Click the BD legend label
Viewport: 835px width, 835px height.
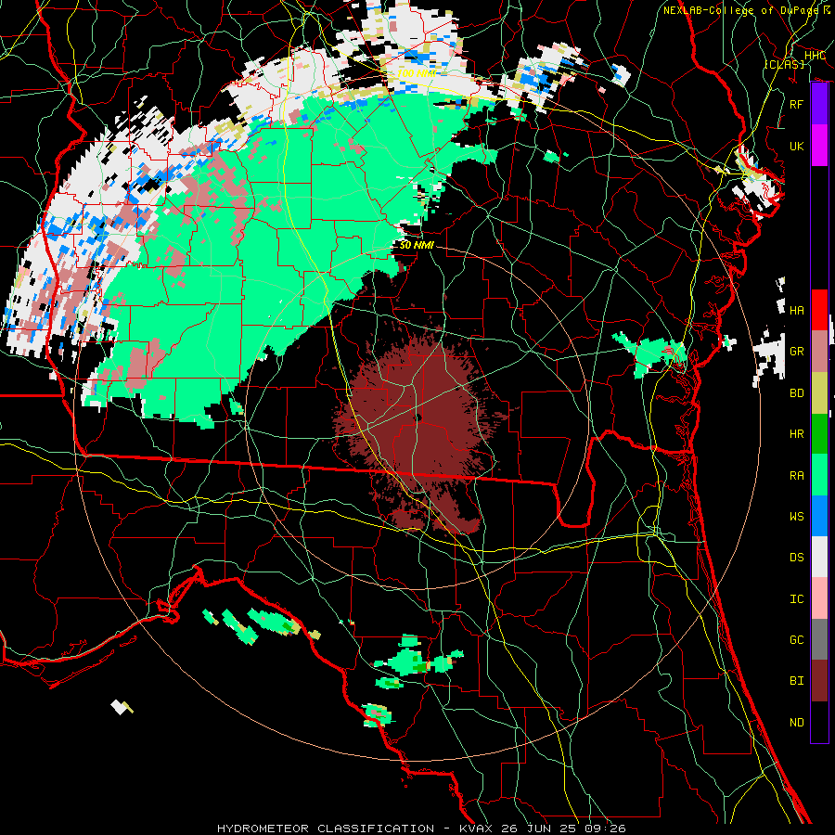[797, 393]
